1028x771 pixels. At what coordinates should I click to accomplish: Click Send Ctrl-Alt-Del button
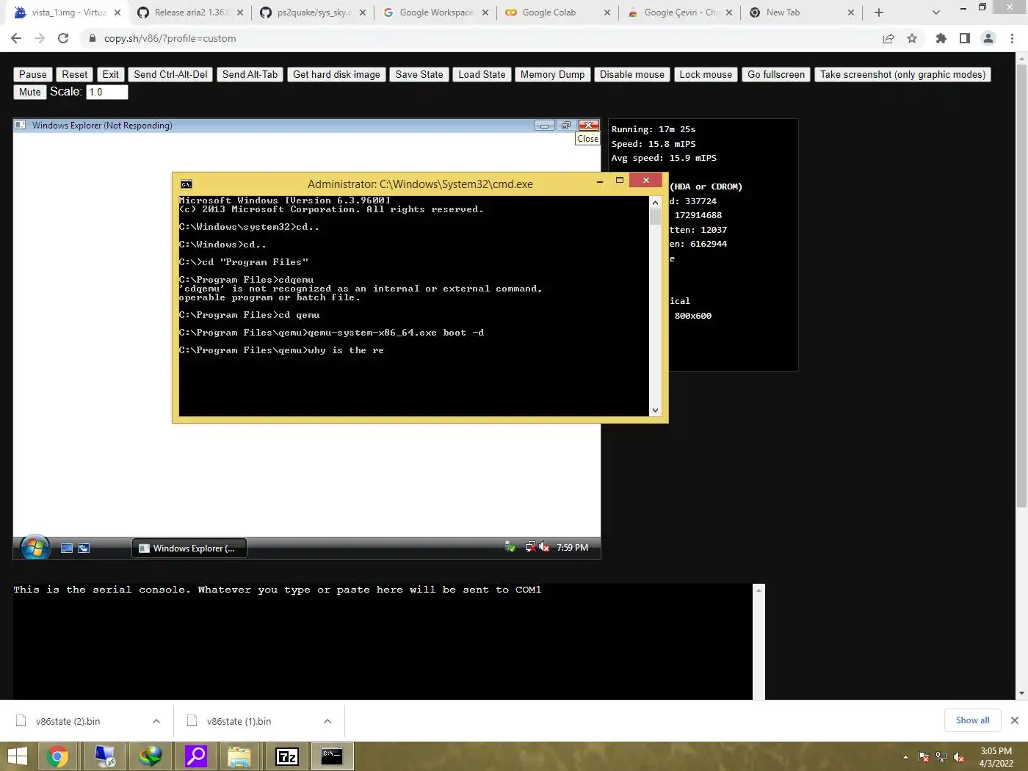tap(170, 74)
